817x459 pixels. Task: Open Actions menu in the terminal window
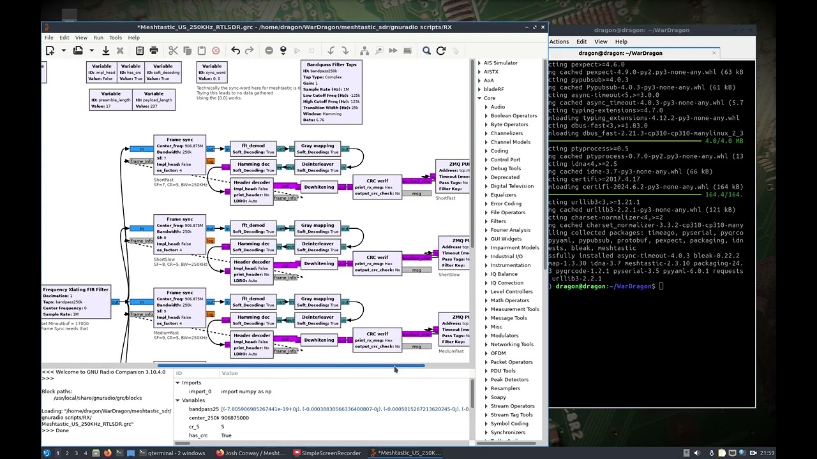click(x=558, y=41)
